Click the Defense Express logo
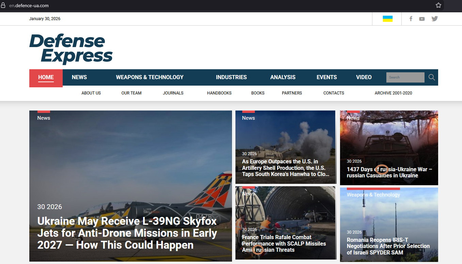The image size is (462, 264). coord(71,49)
